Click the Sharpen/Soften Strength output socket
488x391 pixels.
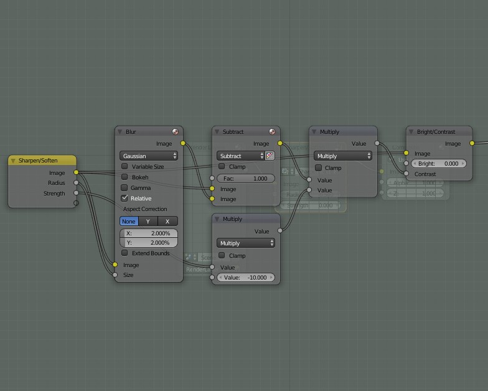tap(76, 193)
